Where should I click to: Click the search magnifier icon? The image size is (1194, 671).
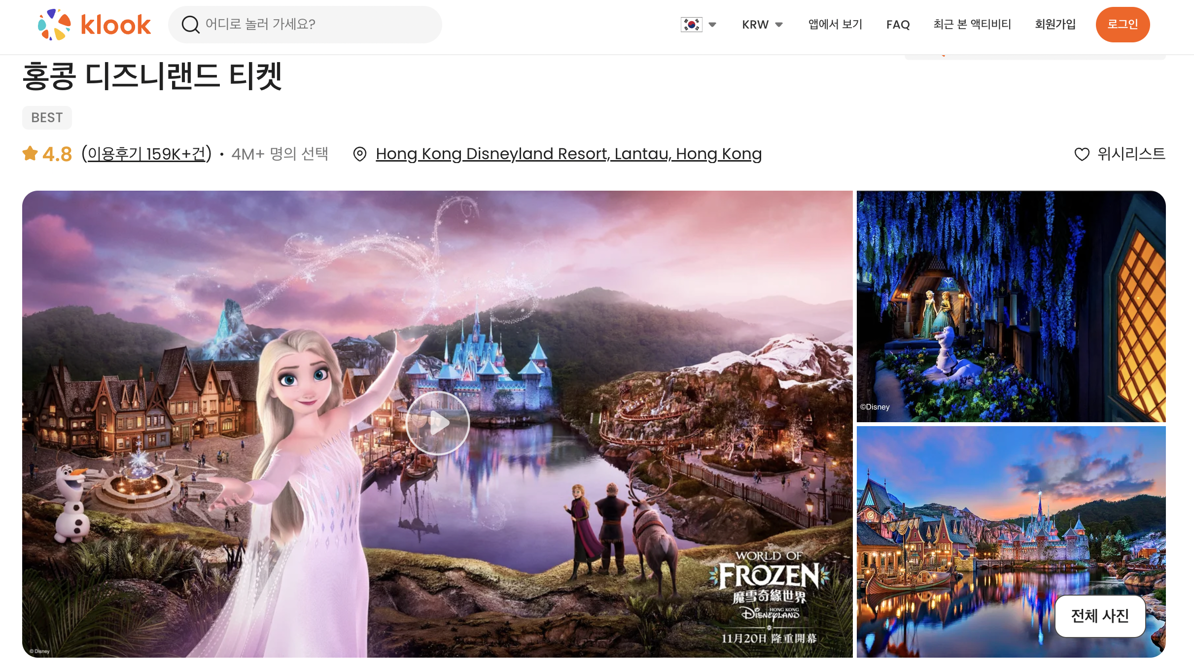190,24
